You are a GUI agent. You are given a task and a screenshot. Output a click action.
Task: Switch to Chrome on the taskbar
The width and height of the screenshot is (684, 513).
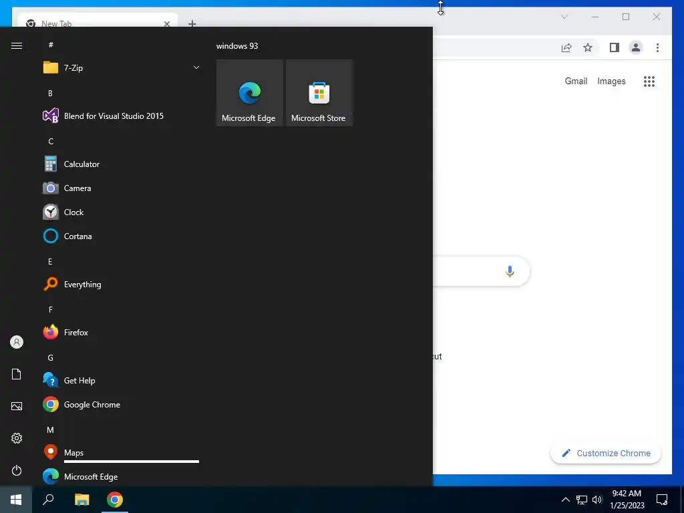pyautogui.click(x=115, y=500)
